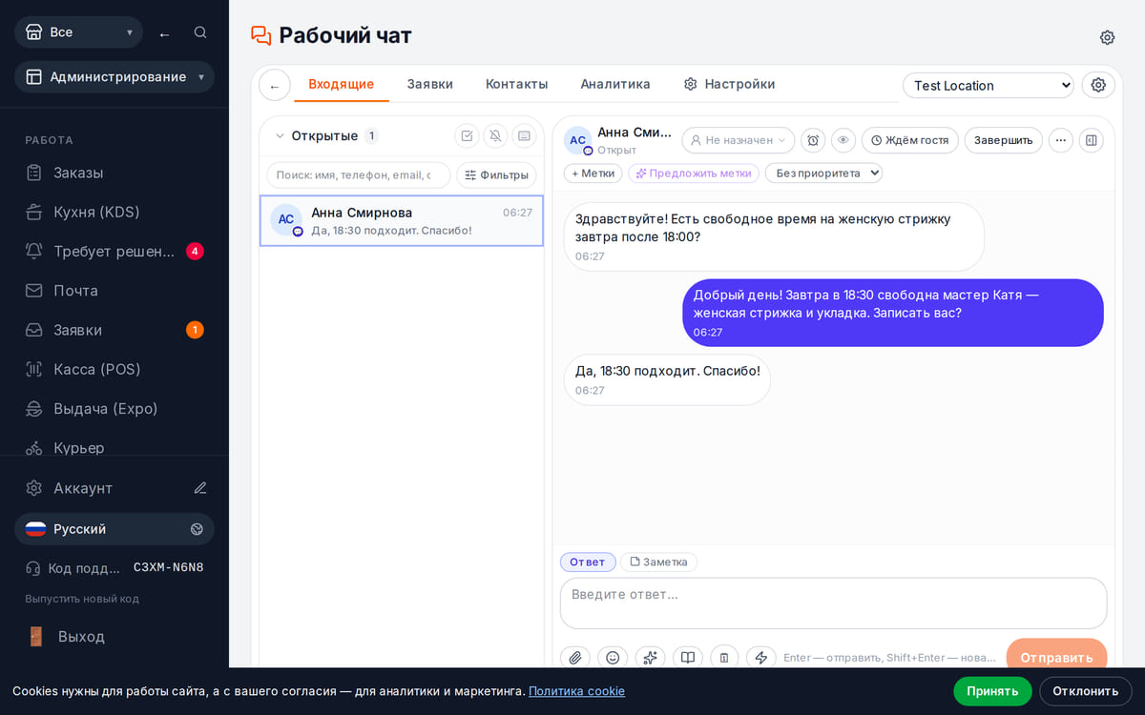
Task: Click the Введите ответ message field
Action: [834, 603]
